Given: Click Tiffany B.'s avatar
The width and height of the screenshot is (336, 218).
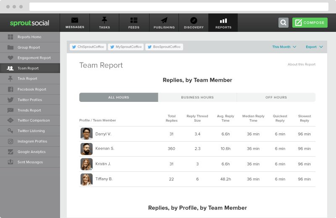Looking at the screenshot, I should pyautogui.click(x=87, y=179).
